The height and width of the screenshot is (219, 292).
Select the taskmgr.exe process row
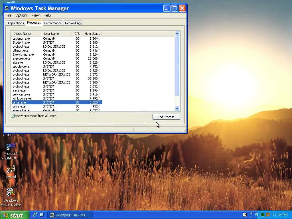(x=57, y=38)
